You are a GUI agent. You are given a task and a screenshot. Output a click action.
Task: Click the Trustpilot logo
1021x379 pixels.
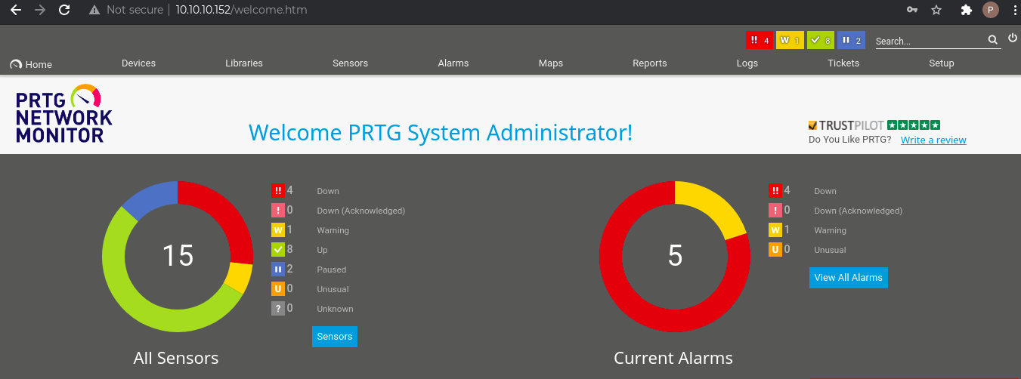click(x=874, y=125)
